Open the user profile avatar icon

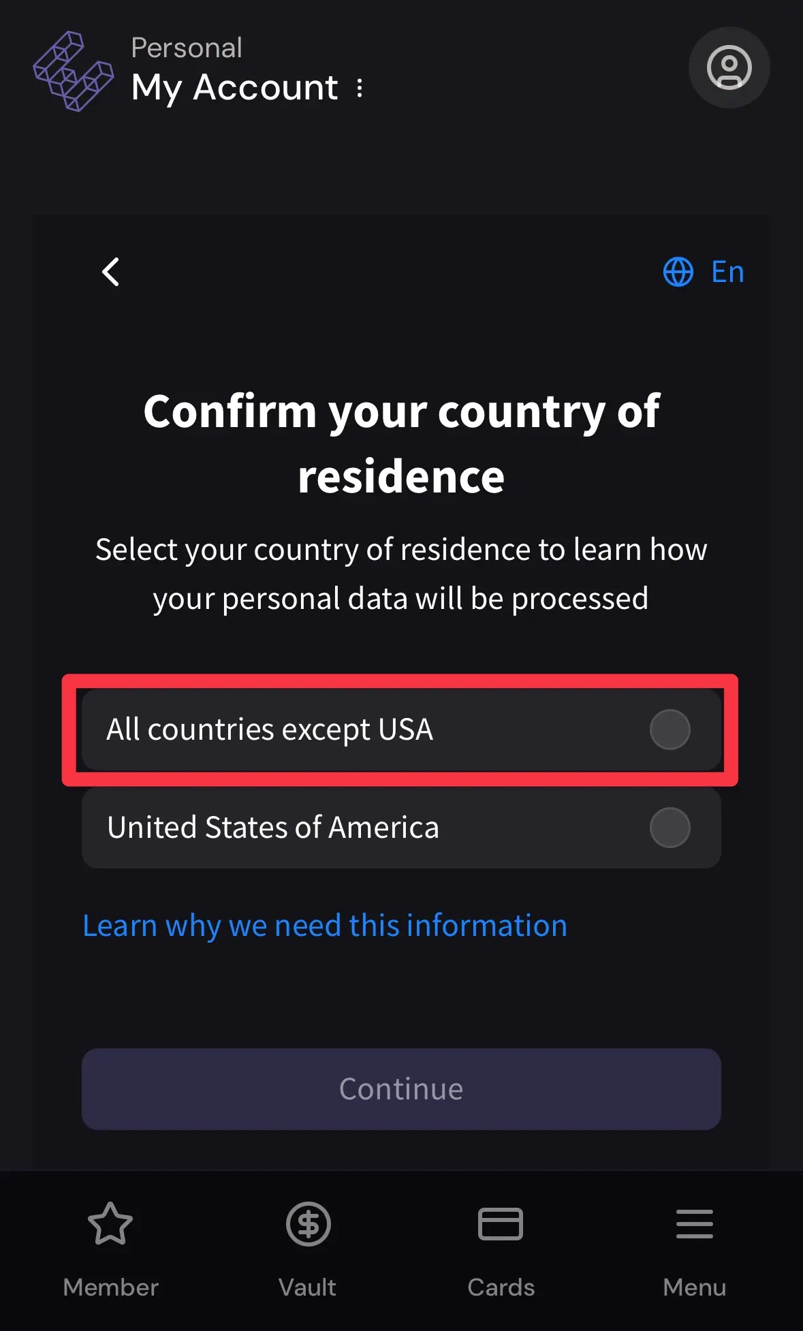coord(729,67)
